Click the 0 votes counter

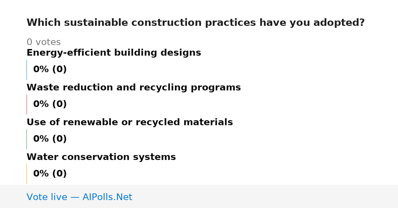pyautogui.click(x=43, y=42)
